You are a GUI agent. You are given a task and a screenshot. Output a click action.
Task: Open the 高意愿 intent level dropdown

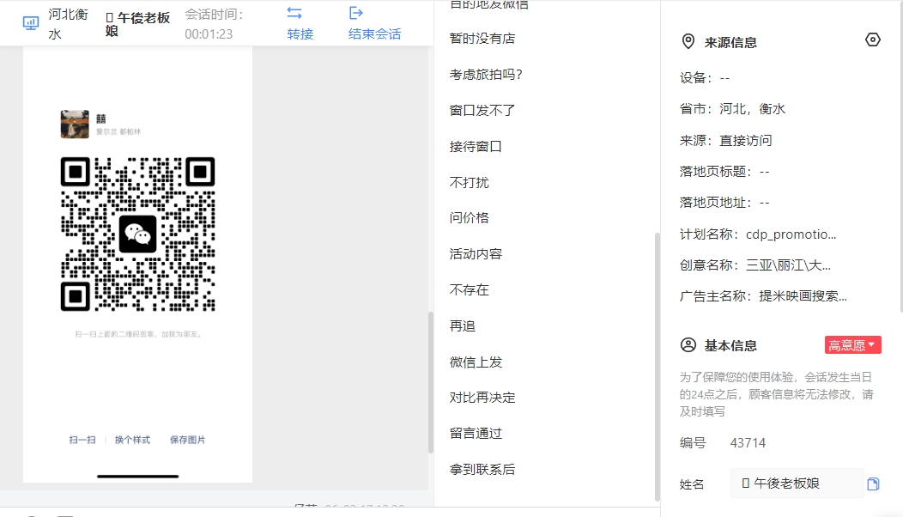852,344
